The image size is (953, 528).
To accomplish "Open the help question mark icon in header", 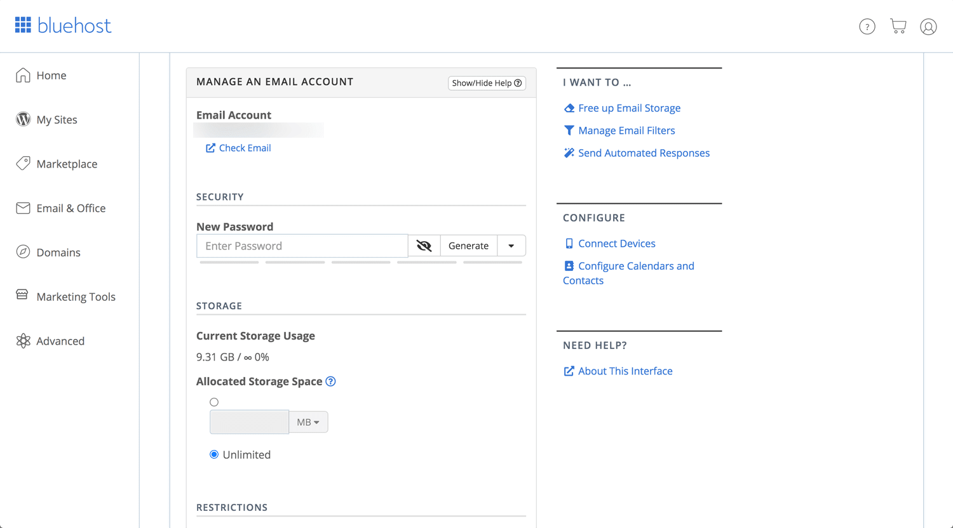I will (x=867, y=27).
